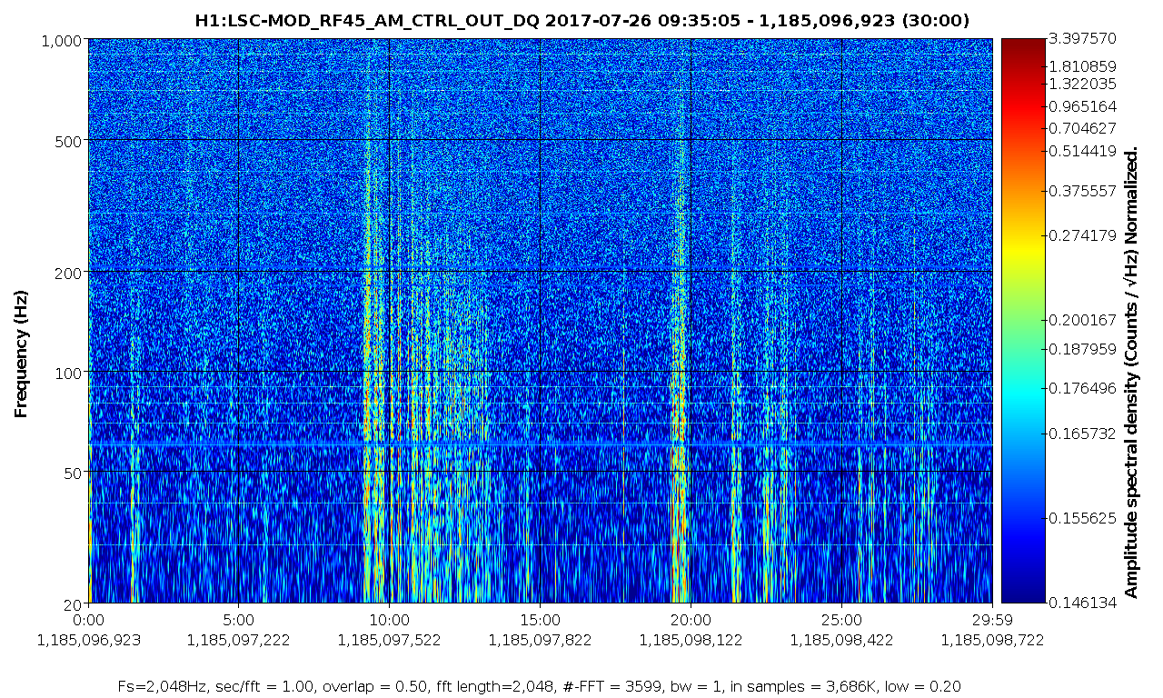Click GPS time 1,185,098,122
The width and height of the screenshot is (1163, 698).
691,640
